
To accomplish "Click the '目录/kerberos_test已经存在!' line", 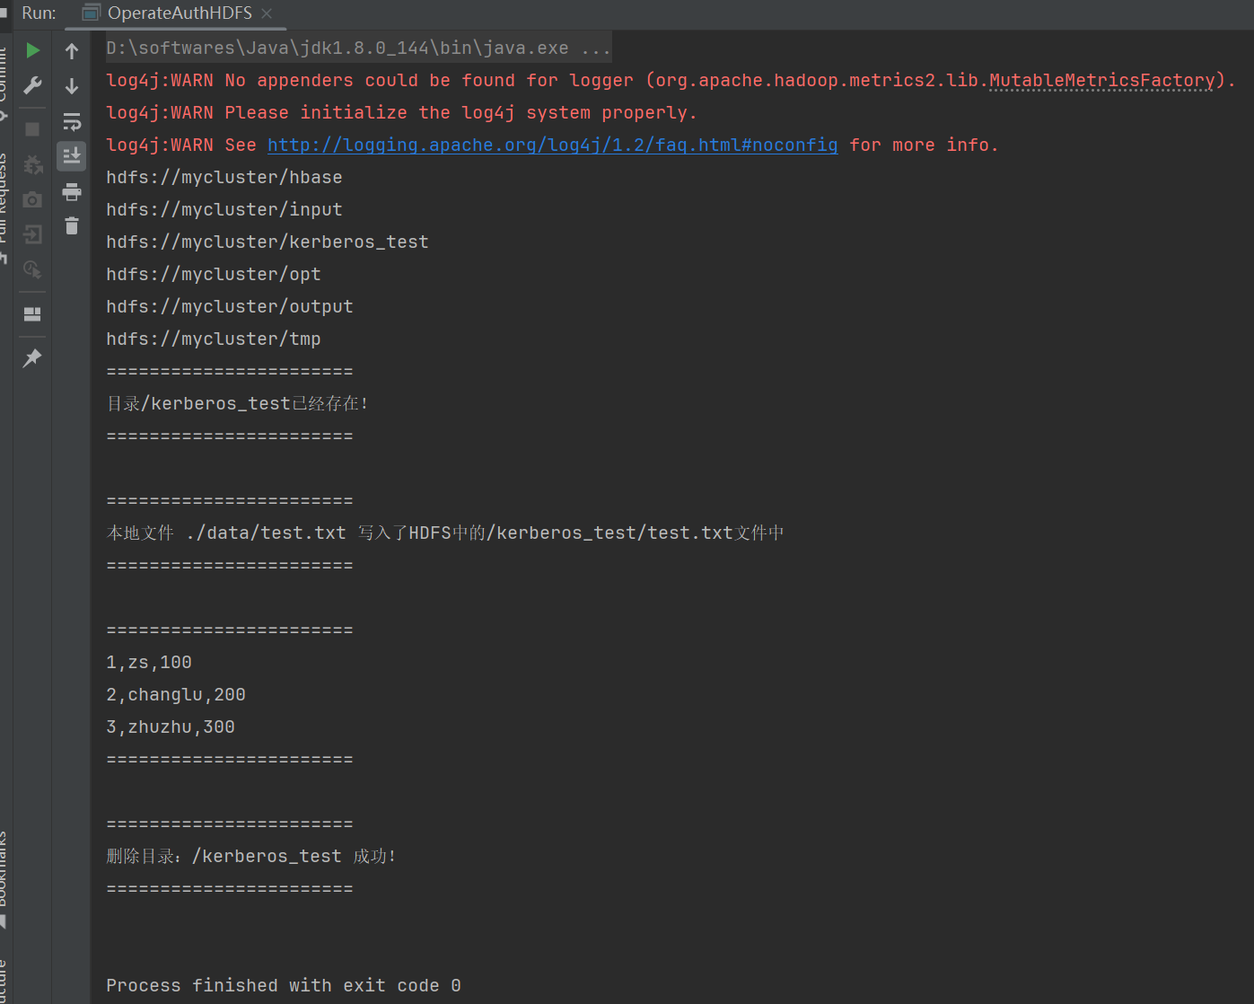I will click(238, 403).
